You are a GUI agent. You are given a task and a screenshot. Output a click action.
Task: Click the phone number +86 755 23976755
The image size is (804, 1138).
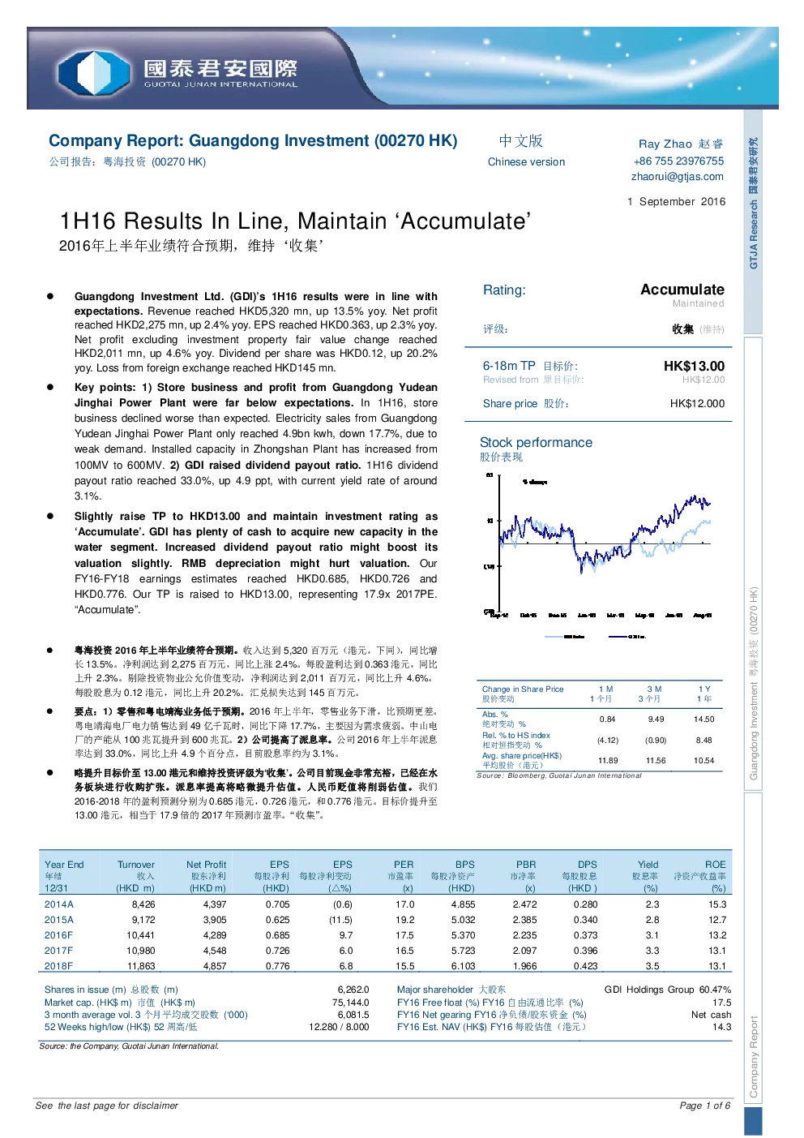(679, 161)
